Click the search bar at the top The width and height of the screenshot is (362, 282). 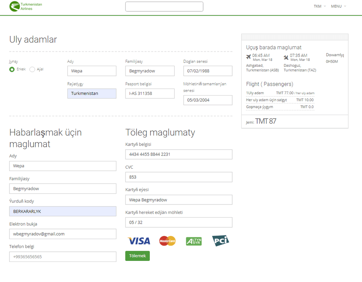(x=164, y=6)
